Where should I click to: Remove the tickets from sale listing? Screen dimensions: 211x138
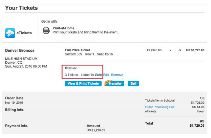pos(117,75)
